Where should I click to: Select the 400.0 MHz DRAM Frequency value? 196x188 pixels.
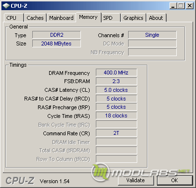[x=117, y=72]
